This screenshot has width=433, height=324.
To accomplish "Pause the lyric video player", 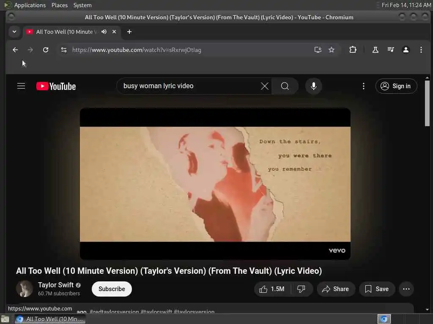I will point(215,184).
